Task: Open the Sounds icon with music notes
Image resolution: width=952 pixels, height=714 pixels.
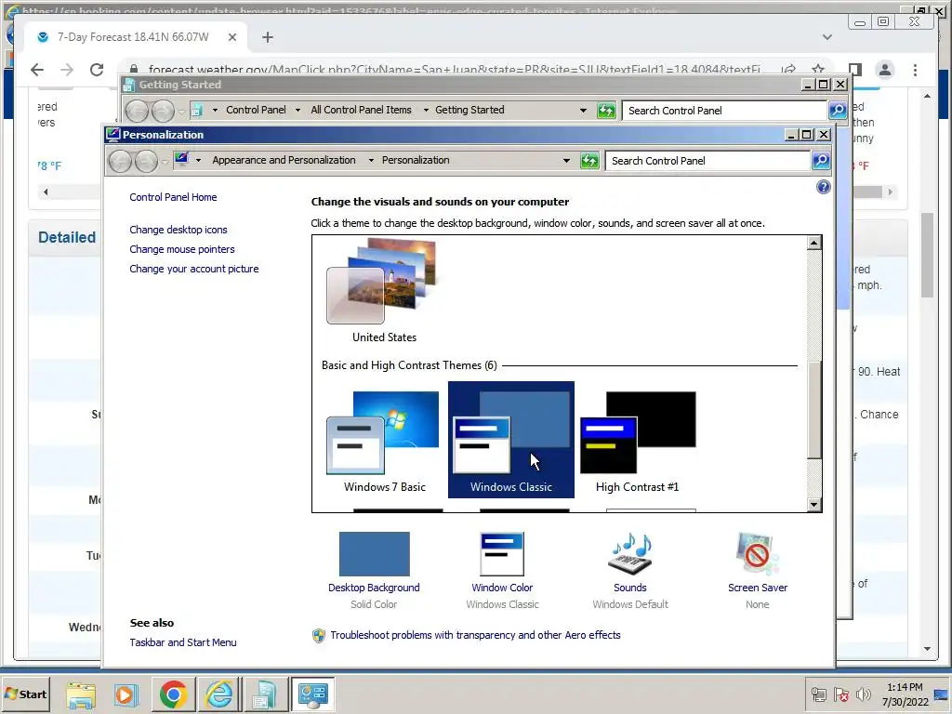Action: pos(629,554)
